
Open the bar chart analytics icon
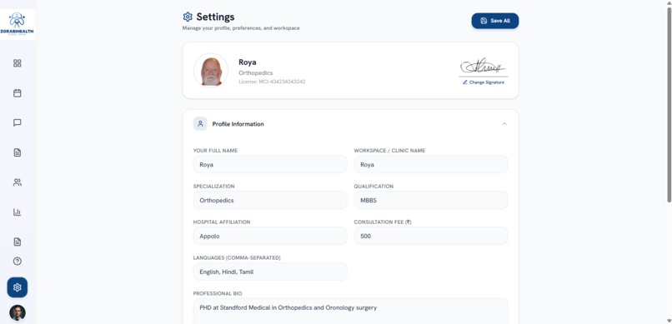(x=18, y=212)
